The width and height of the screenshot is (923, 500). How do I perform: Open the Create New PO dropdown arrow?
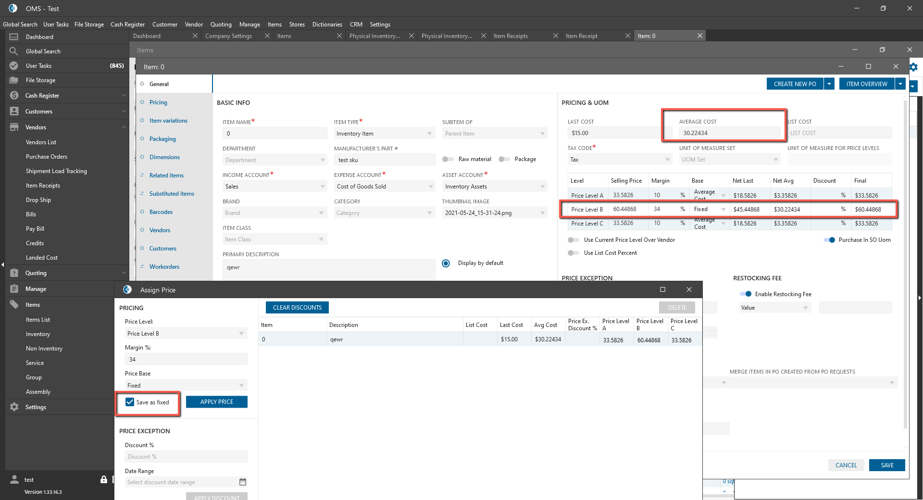[829, 84]
